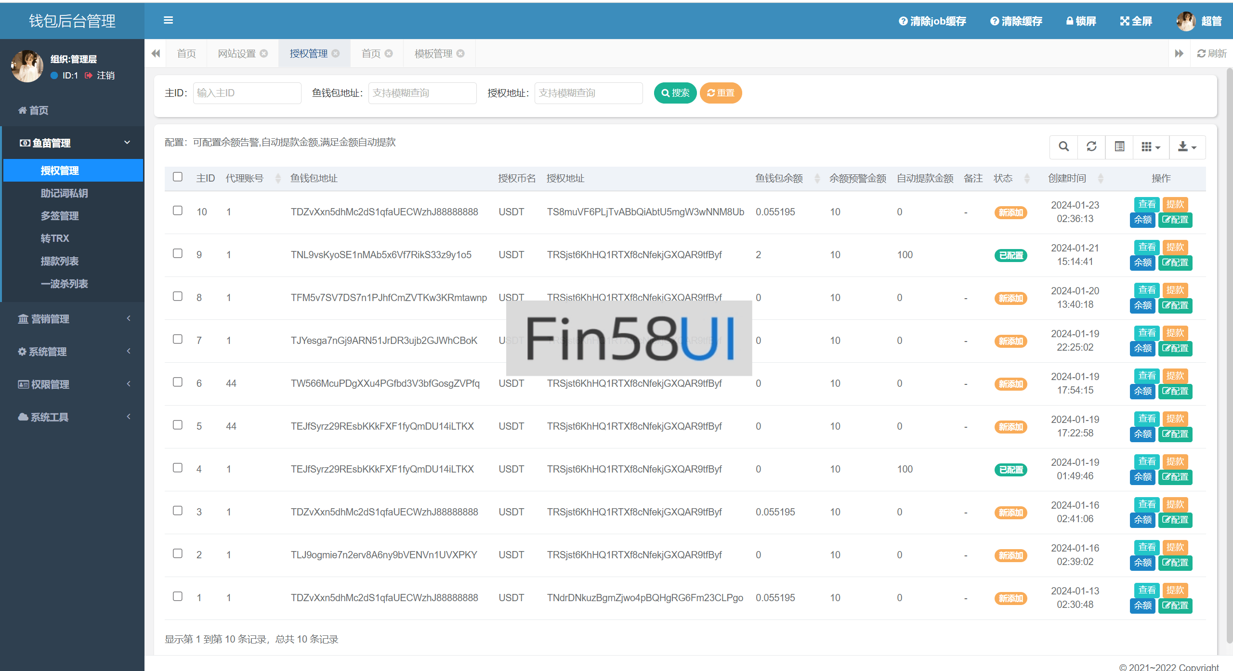Open the columns dropdown in table toolbar
This screenshot has height=671, width=1233.
point(1150,146)
